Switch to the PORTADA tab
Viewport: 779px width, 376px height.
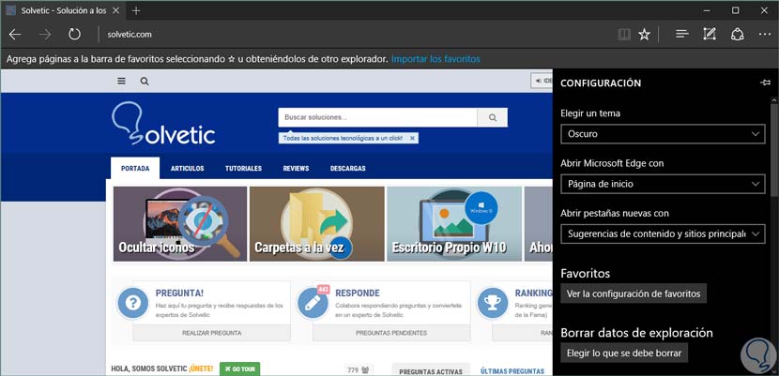[x=135, y=168]
